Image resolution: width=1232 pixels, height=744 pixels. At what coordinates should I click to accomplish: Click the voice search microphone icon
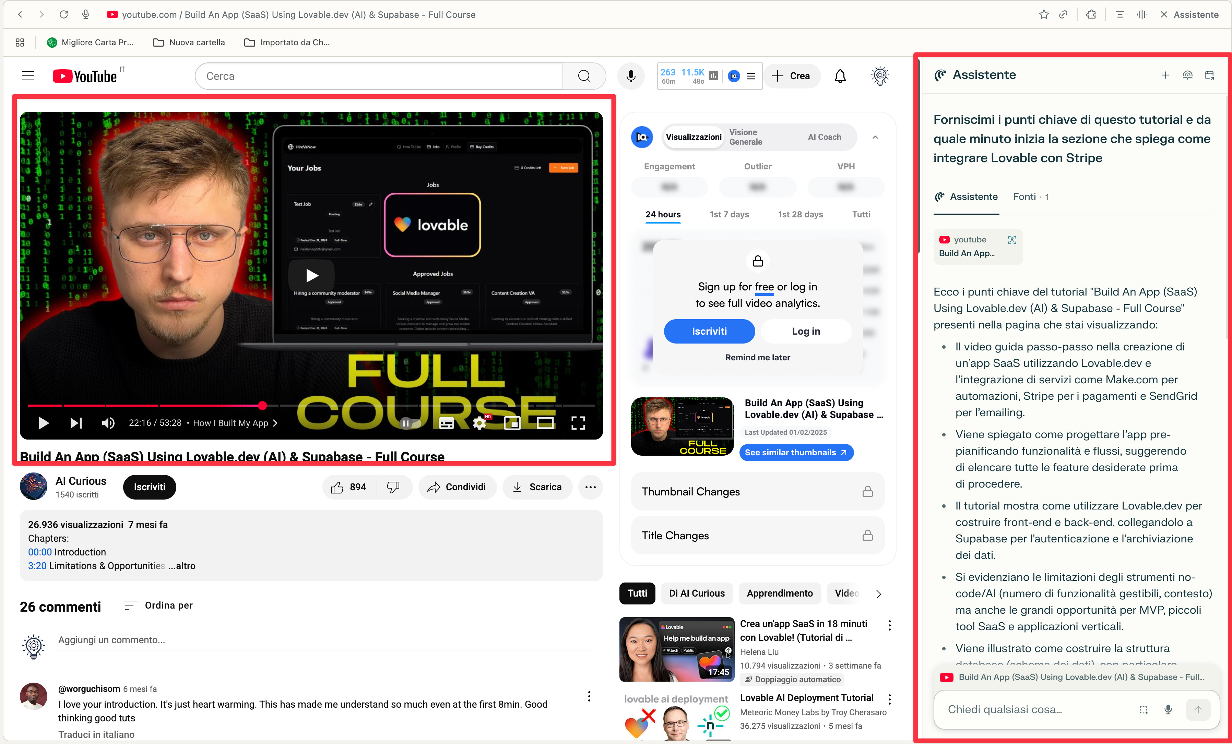point(631,76)
